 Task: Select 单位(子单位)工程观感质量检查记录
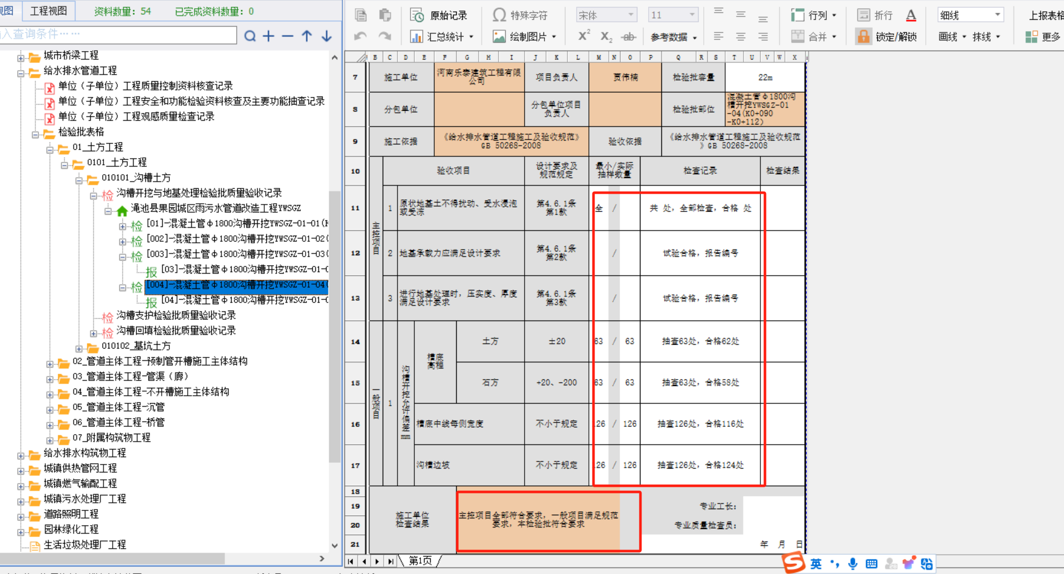tap(136, 117)
